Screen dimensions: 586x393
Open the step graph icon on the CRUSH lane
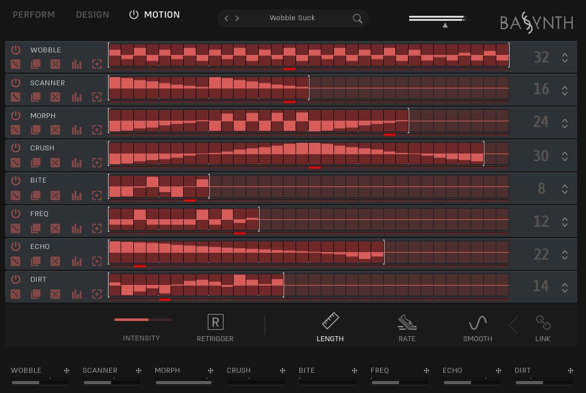76,162
